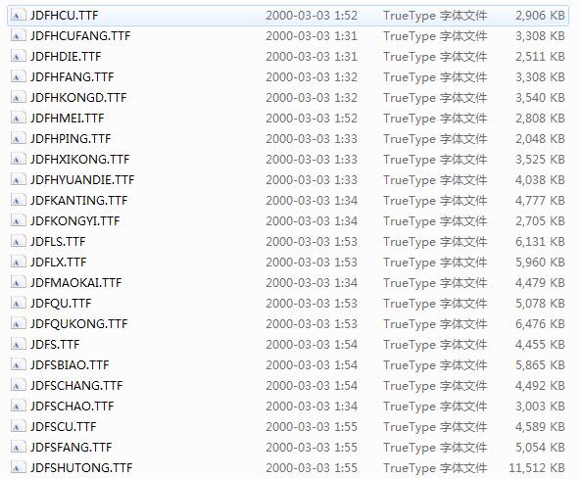This screenshot has width=581, height=479.
Task: Select JDFHXIKONG.TTF in the list
Action: (x=79, y=160)
